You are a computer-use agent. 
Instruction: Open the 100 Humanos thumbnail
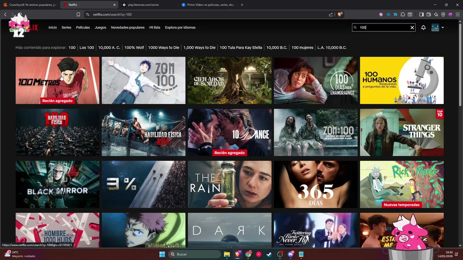[402, 81]
